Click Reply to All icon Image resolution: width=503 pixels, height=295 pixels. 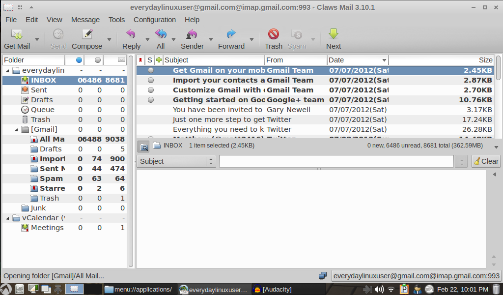tap(161, 35)
